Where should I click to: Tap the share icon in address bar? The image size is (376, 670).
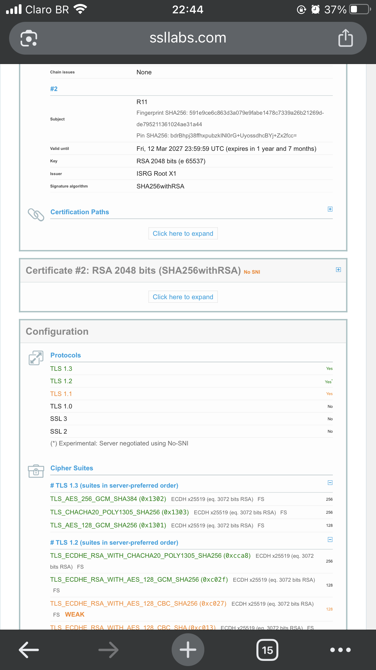point(345,38)
